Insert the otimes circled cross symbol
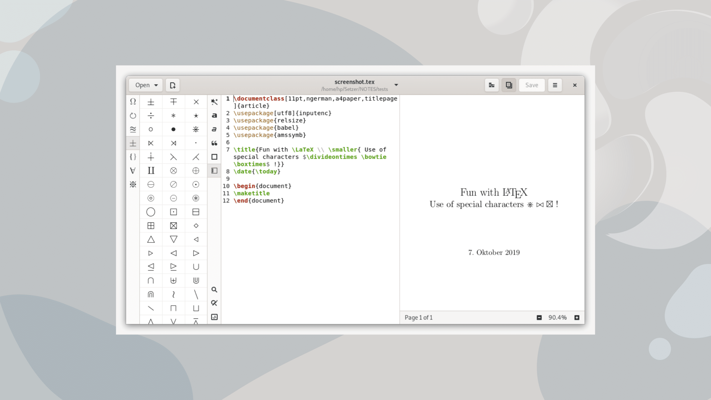The image size is (711, 400). coord(173,171)
